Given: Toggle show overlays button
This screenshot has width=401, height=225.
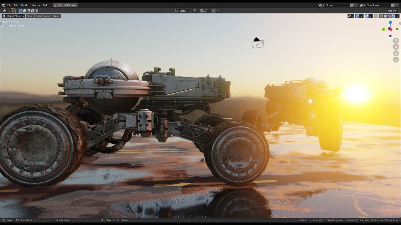Looking at the screenshot, I should click(x=367, y=16).
